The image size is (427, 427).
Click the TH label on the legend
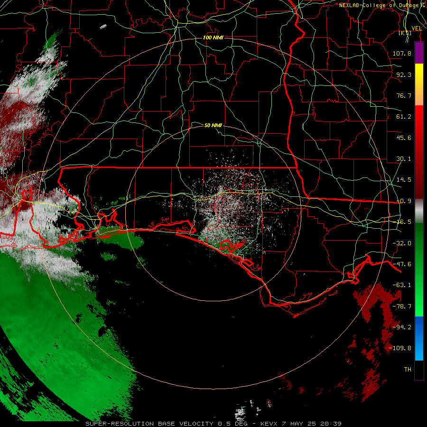(x=408, y=370)
